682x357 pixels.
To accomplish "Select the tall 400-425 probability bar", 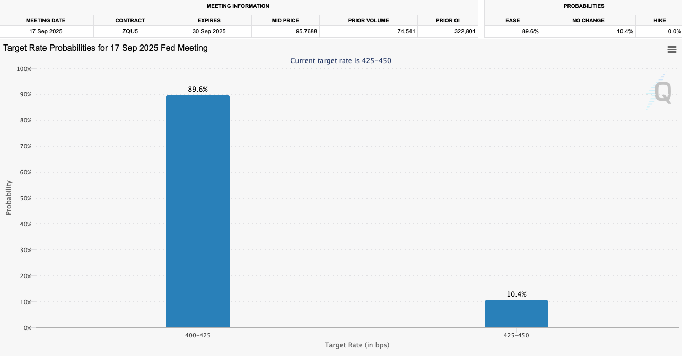I will 198,211.
